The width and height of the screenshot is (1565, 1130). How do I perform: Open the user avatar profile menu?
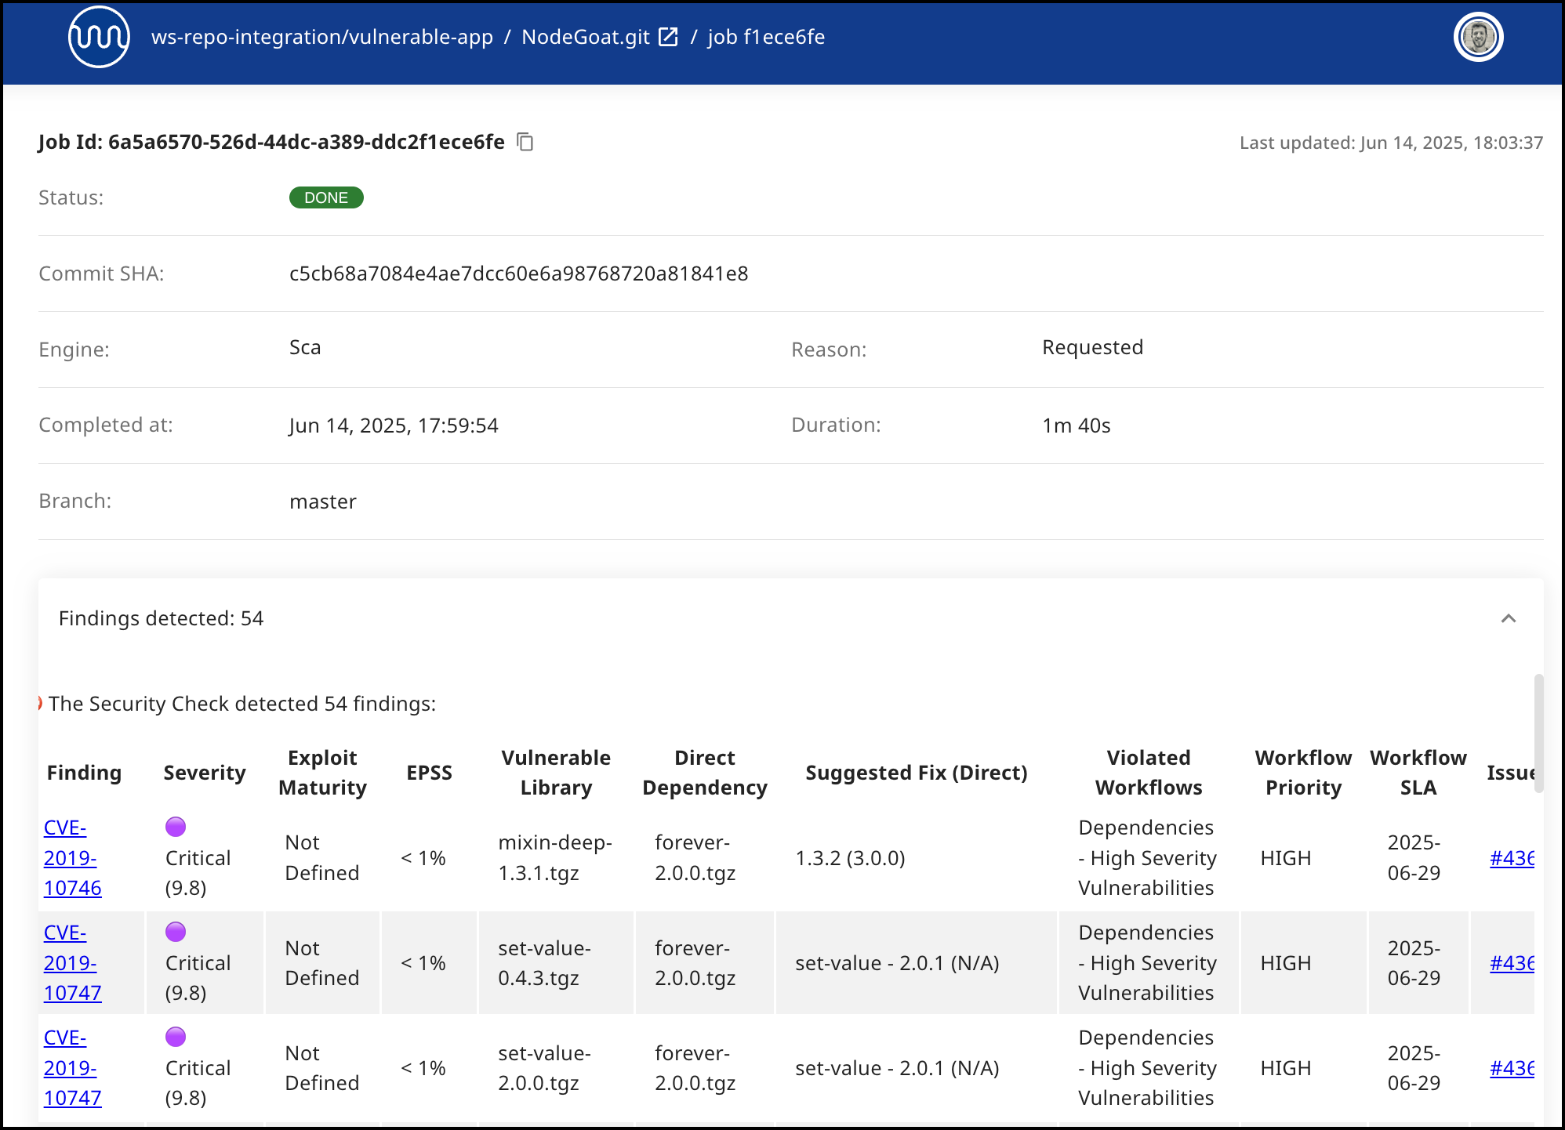(x=1478, y=37)
